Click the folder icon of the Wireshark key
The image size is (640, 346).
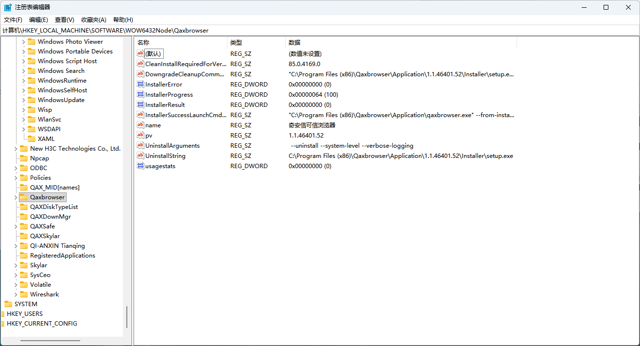(23, 294)
